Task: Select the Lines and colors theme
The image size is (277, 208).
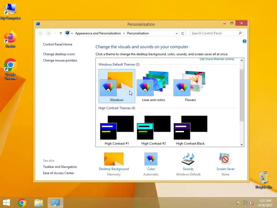Action: [154, 86]
